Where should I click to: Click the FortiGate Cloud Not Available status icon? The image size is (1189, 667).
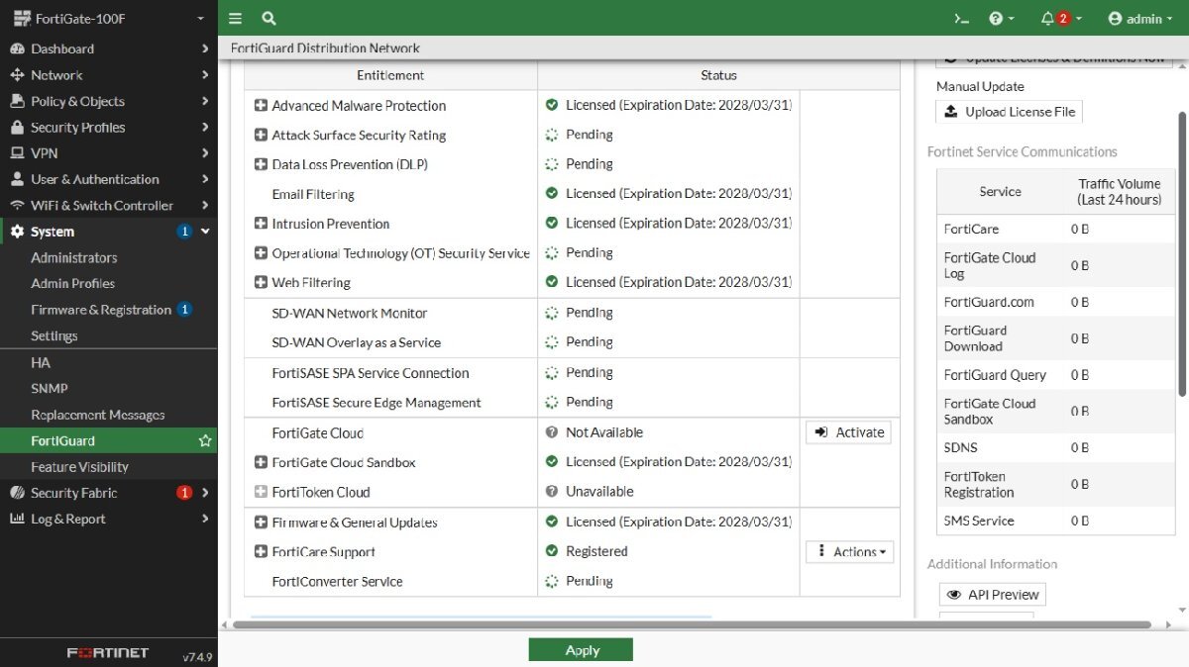[552, 432]
